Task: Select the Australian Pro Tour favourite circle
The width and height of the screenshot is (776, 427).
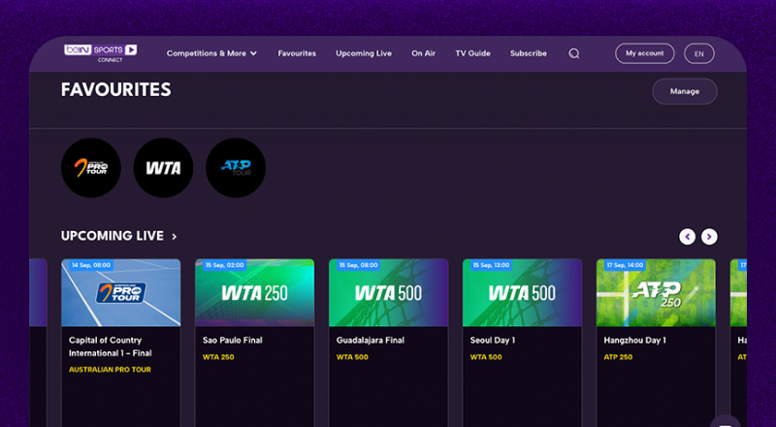Action: click(91, 168)
